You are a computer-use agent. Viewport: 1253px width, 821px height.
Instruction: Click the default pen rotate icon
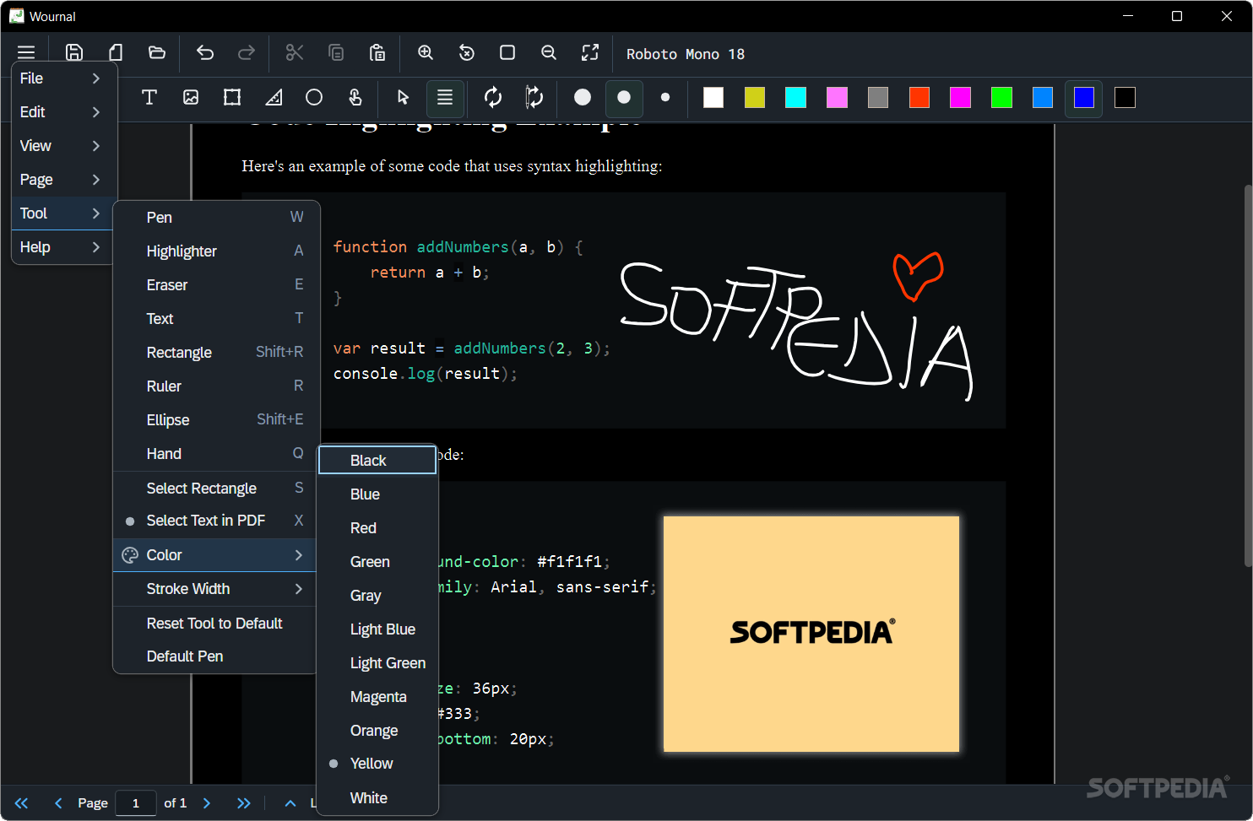pyautogui.click(x=534, y=98)
